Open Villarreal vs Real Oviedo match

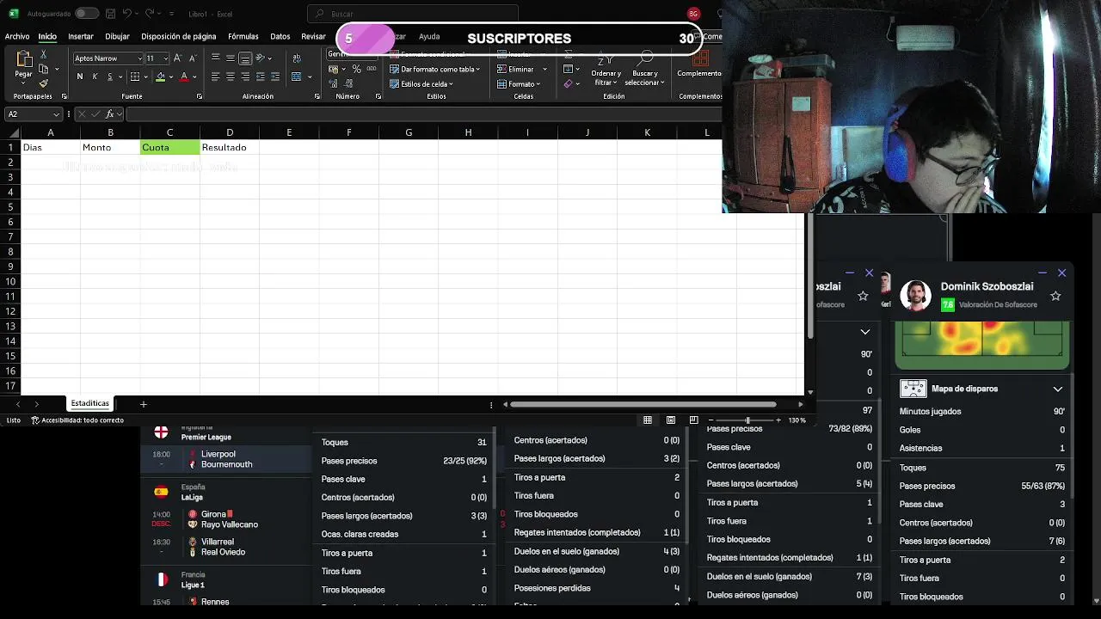[x=226, y=547]
